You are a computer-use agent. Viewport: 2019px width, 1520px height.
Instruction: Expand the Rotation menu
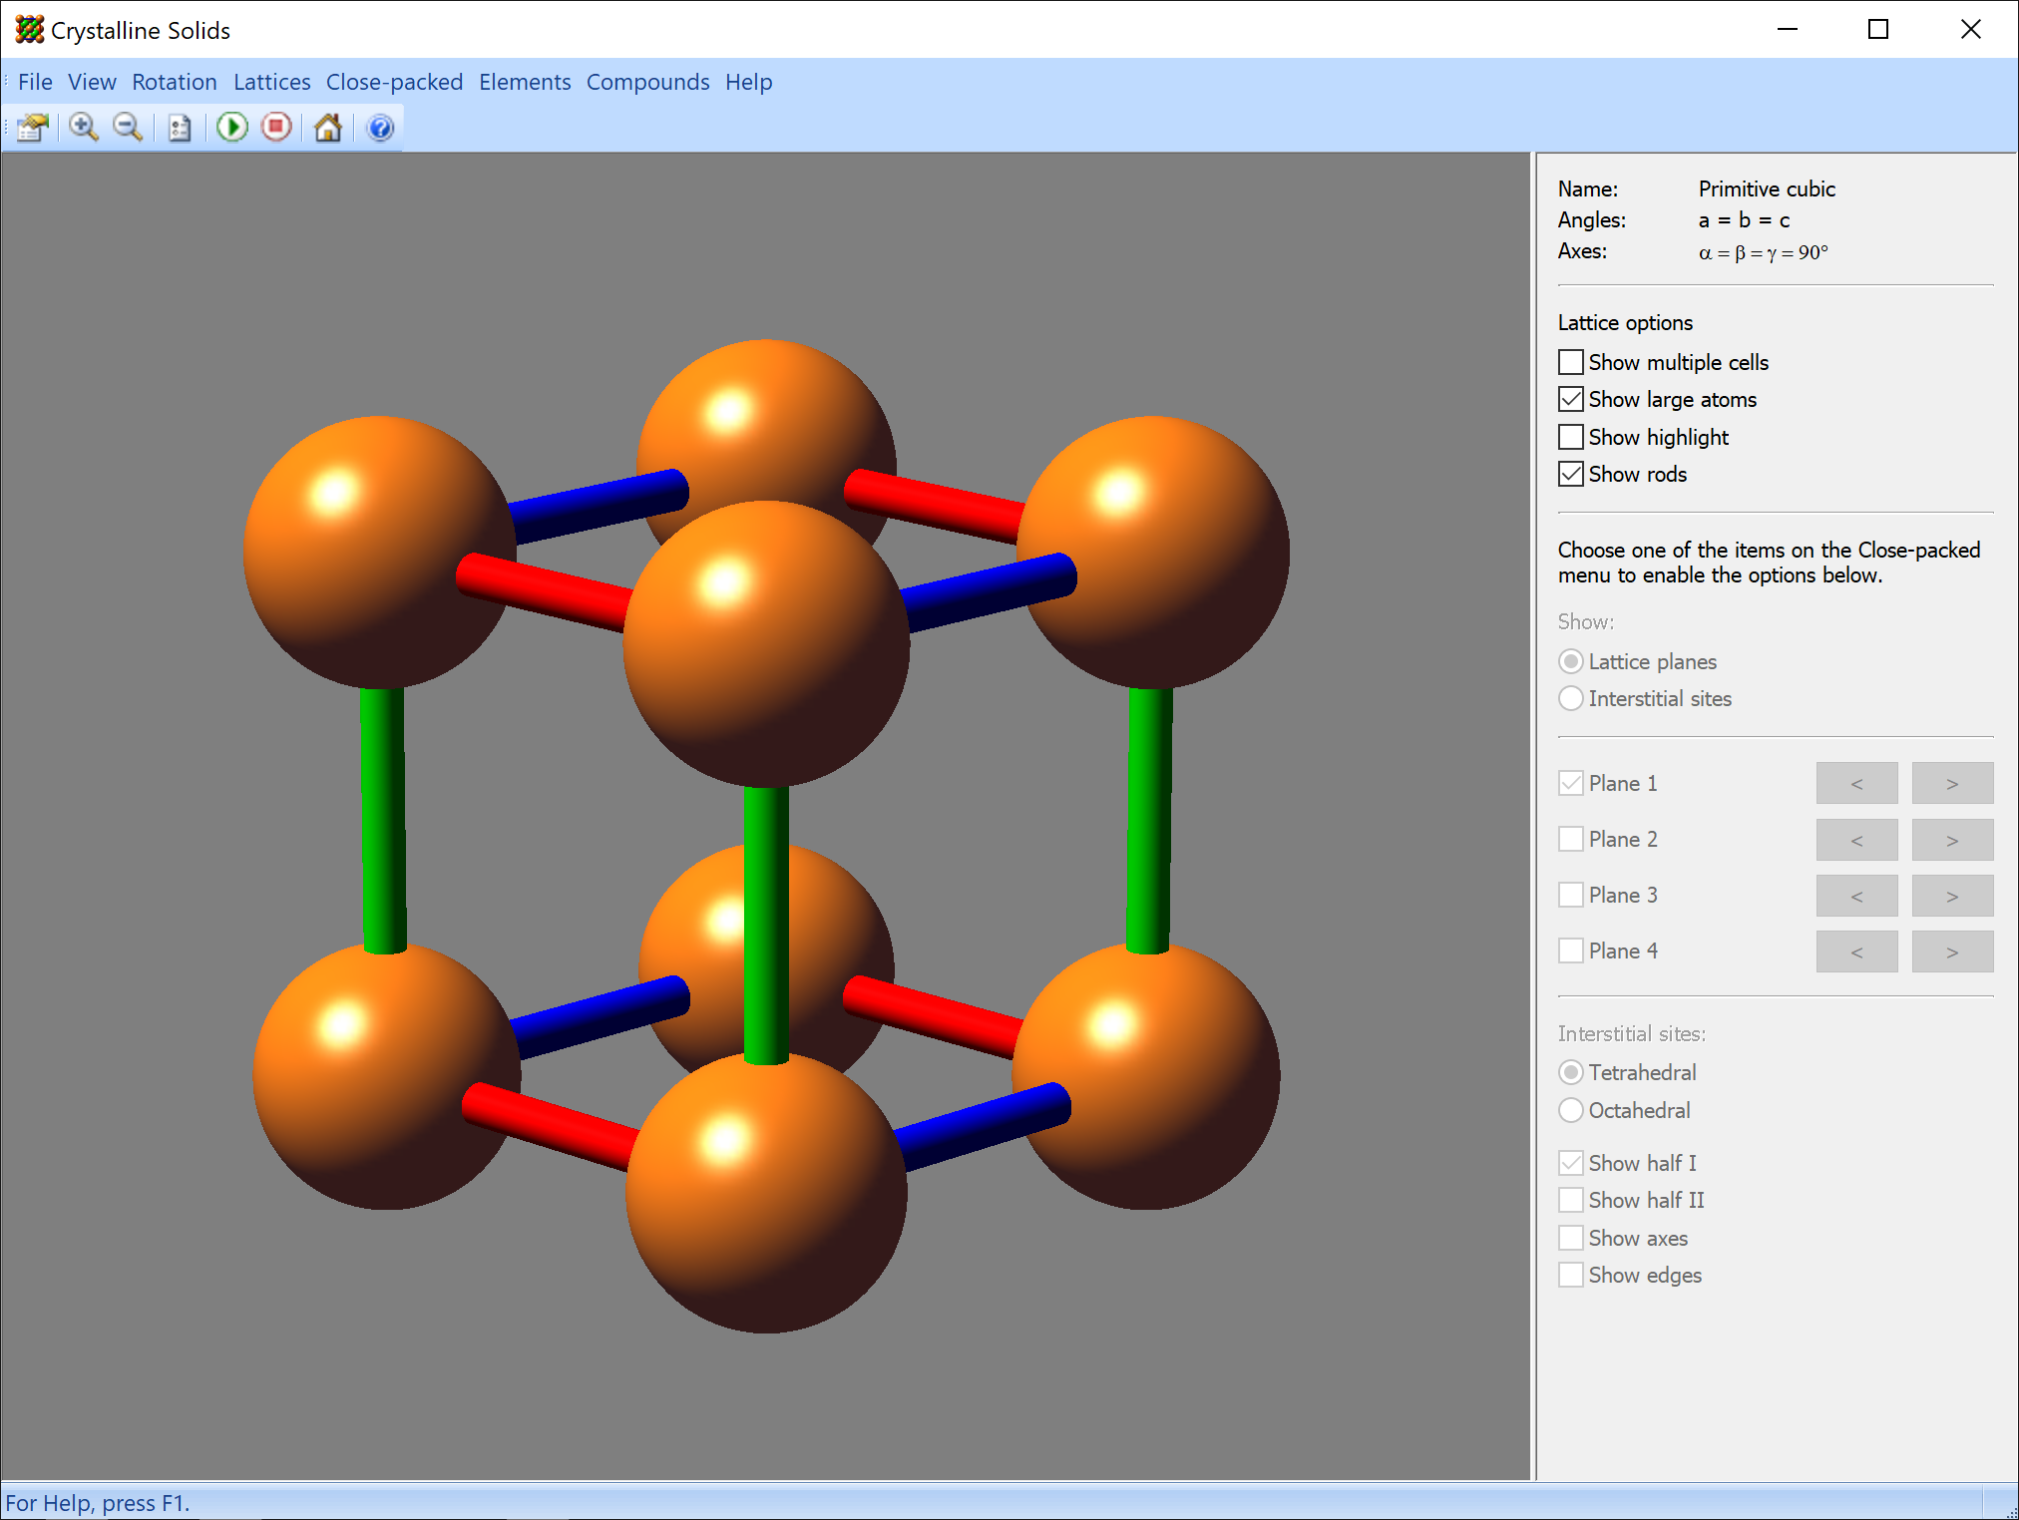(174, 82)
